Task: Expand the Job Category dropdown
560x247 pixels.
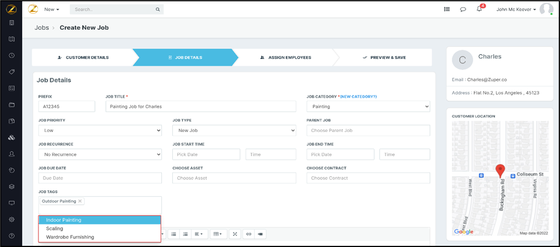Action: [368, 106]
